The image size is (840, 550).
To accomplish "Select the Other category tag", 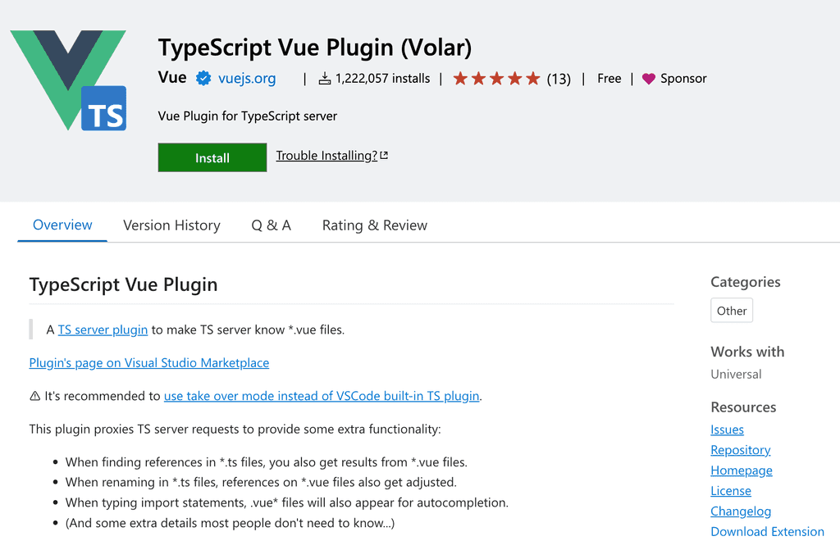I will click(x=732, y=311).
